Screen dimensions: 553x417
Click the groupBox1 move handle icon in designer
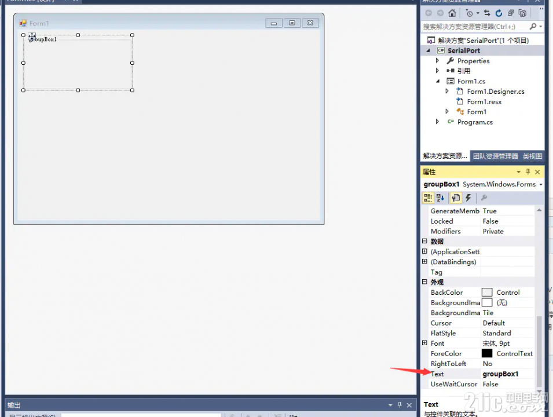click(32, 36)
